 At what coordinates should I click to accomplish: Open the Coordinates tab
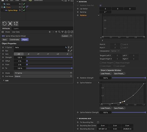(x=14, y=40)
